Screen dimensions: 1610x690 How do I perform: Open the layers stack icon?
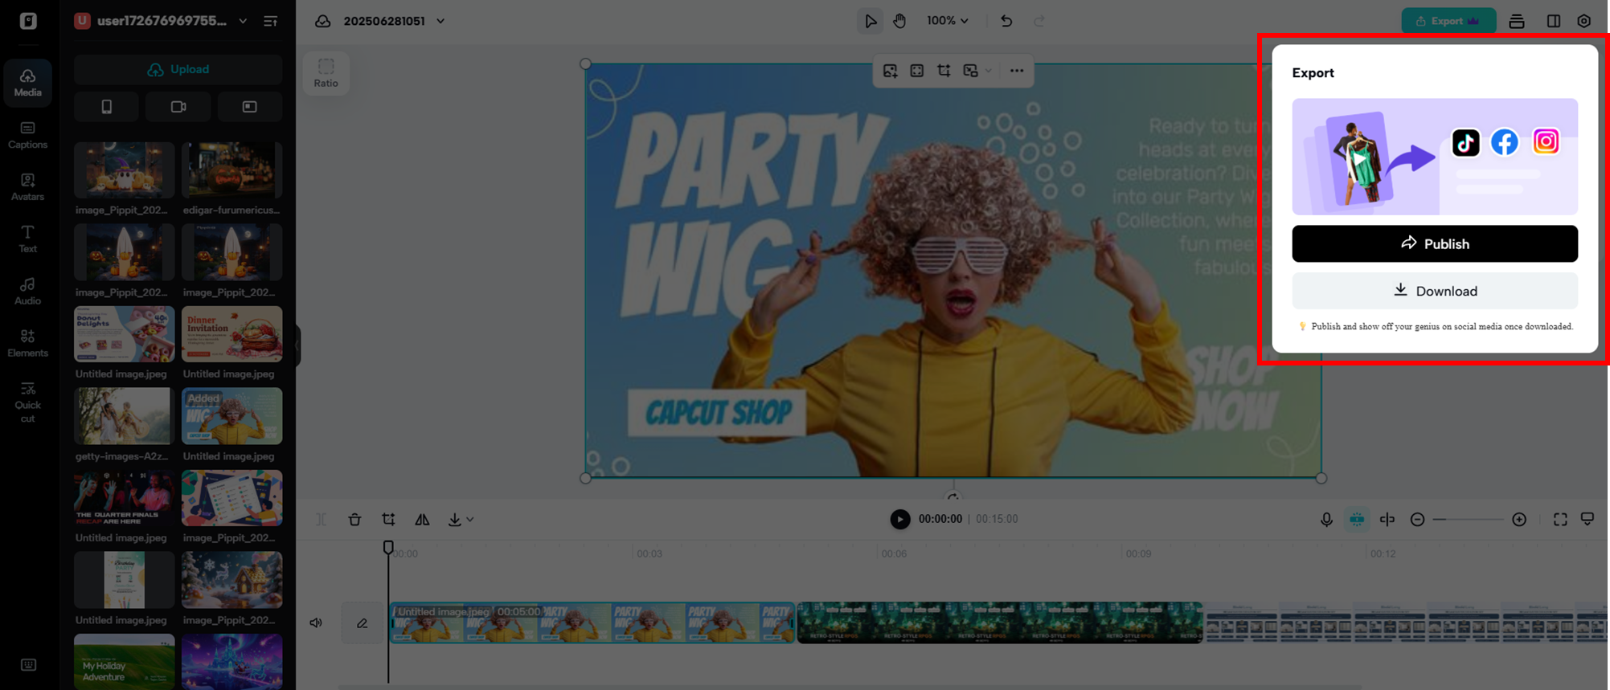pos(1517,22)
